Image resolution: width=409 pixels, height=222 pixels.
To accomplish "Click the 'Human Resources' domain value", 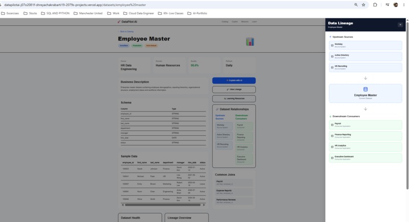I will pos(168,65).
